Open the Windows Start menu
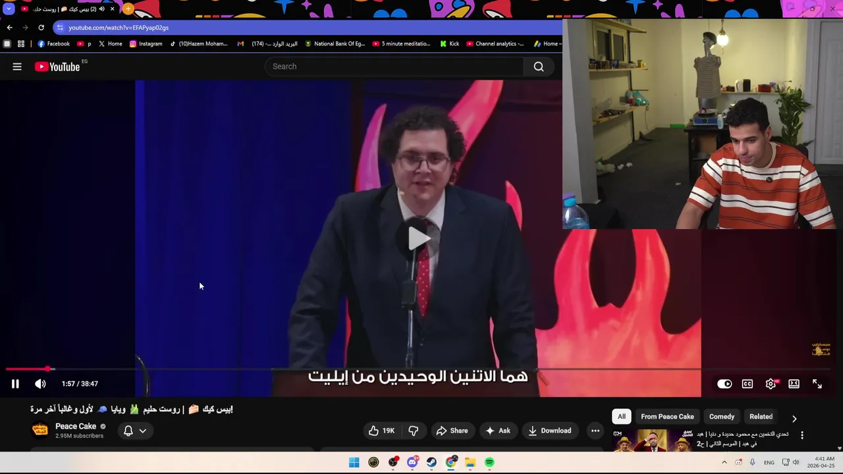 (x=354, y=462)
